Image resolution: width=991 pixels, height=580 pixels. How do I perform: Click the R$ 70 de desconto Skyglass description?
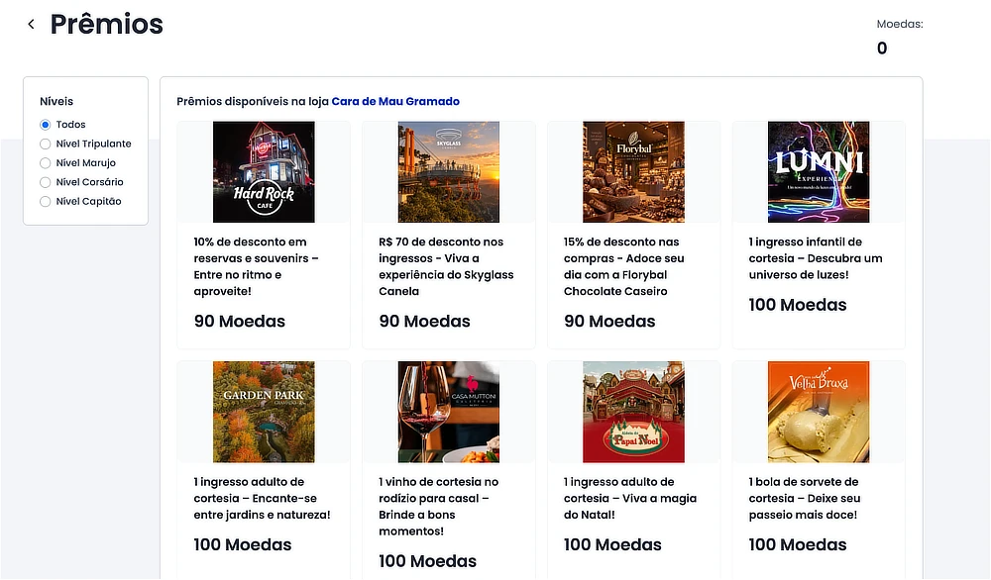point(446,266)
